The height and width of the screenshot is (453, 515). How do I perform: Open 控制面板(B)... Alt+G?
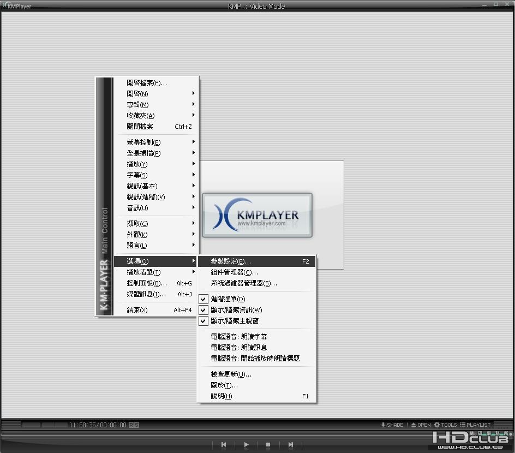[x=156, y=283]
